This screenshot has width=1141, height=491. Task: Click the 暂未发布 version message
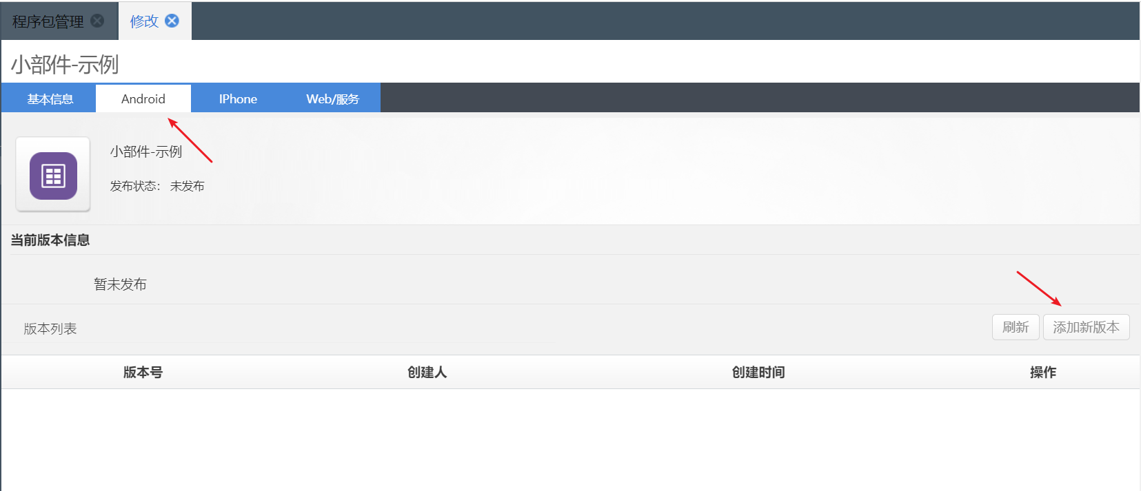pyautogui.click(x=120, y=284)
